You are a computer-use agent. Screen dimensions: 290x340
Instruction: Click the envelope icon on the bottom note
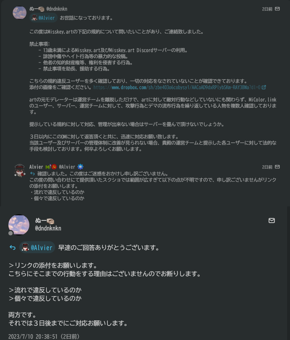coord(271,220)
